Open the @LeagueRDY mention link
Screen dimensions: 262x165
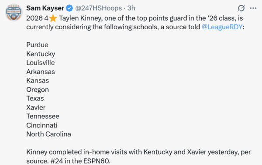(222, 27)
